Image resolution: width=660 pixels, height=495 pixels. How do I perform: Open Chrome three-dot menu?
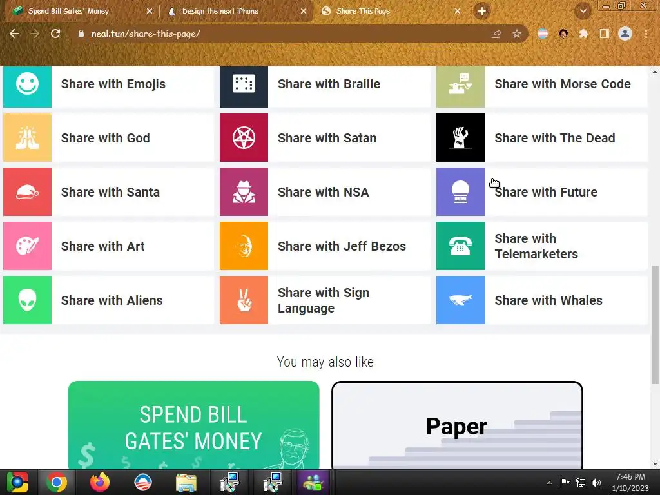coord(646,34)
